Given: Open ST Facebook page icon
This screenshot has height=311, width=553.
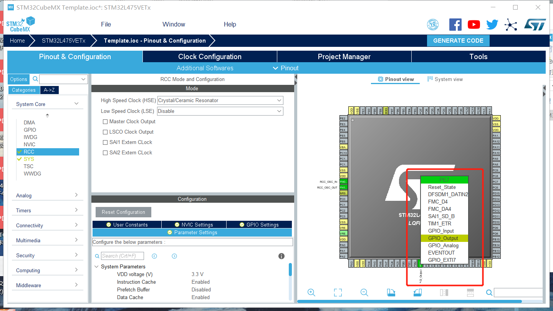Looking at the screenshot, I should point(455,25).
